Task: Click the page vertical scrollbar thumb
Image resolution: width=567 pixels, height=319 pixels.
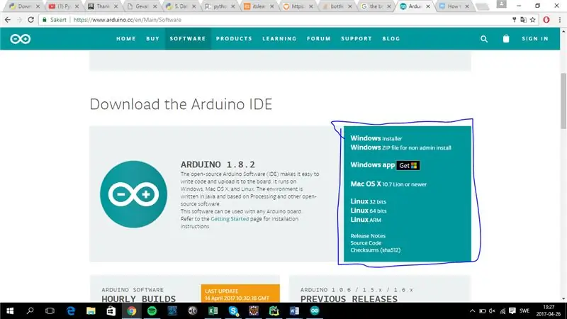Action: (563, 101)
